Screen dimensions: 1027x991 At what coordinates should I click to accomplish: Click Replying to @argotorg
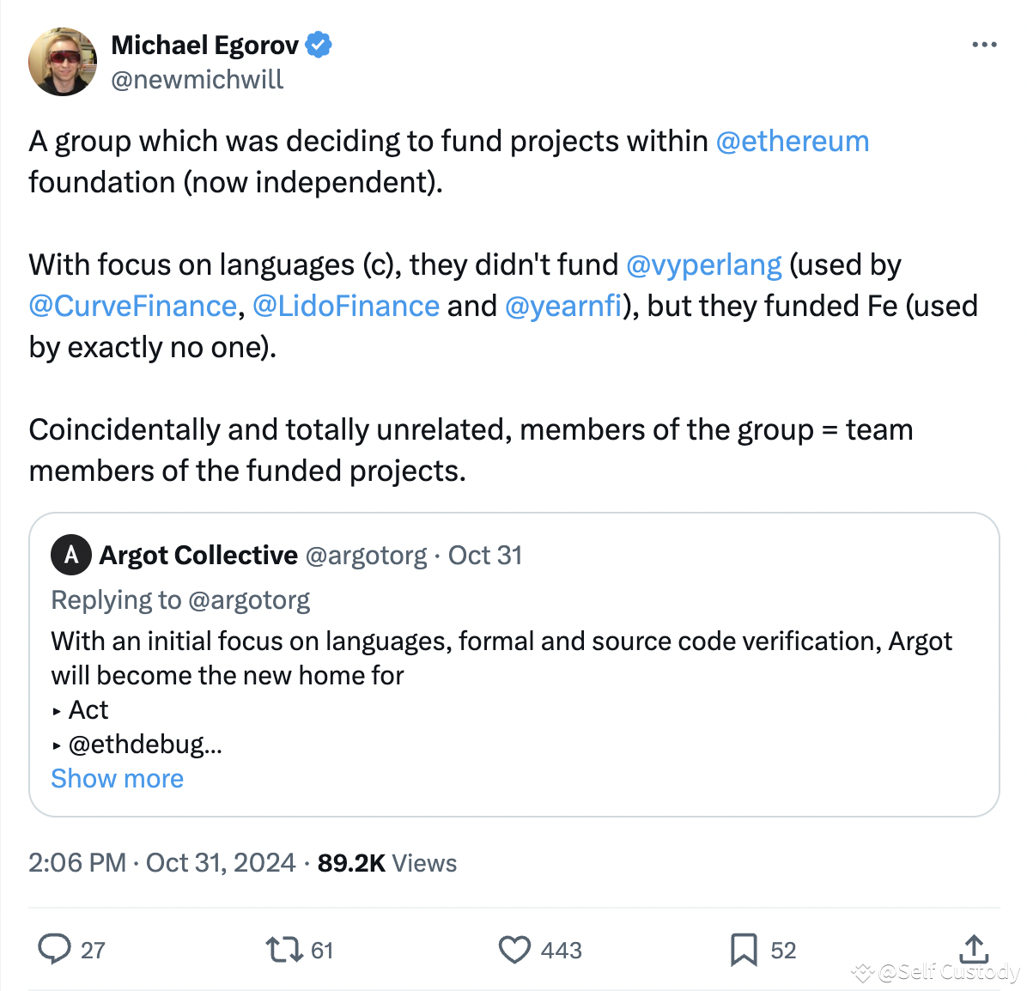coord(180,599)
